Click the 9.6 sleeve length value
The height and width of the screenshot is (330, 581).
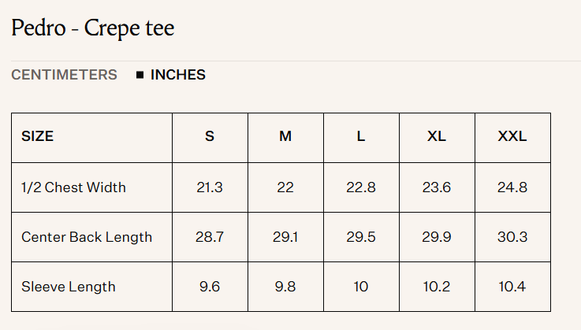tap(210, 287)
